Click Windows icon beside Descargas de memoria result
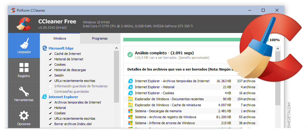This screenshot has height=135, width=307. (130, 111)
